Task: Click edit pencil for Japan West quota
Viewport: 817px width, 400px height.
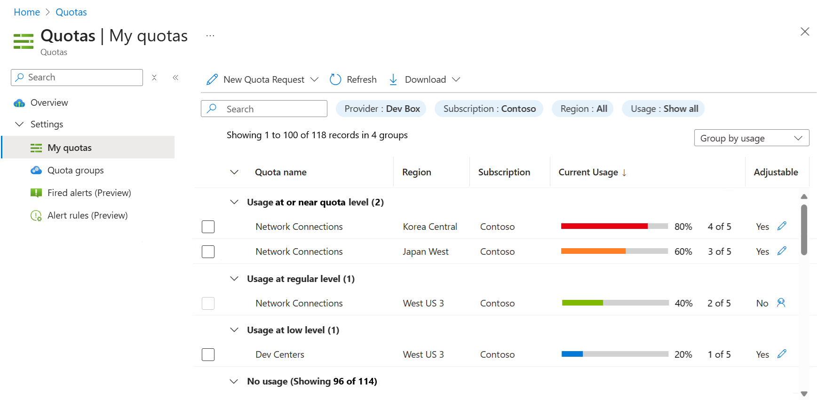Action: 782,251
